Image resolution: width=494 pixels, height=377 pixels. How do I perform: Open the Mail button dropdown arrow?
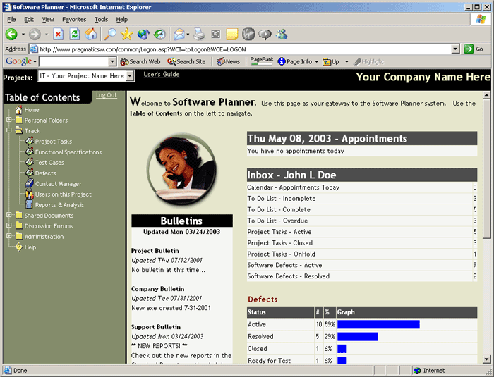(x=188, y=35)
